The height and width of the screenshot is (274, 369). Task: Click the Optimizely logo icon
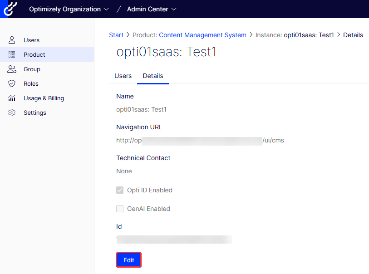(x=10, y=9)
